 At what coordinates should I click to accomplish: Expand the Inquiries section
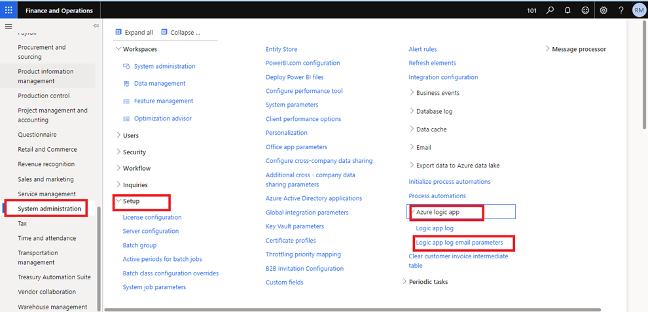tap(118, 184)
